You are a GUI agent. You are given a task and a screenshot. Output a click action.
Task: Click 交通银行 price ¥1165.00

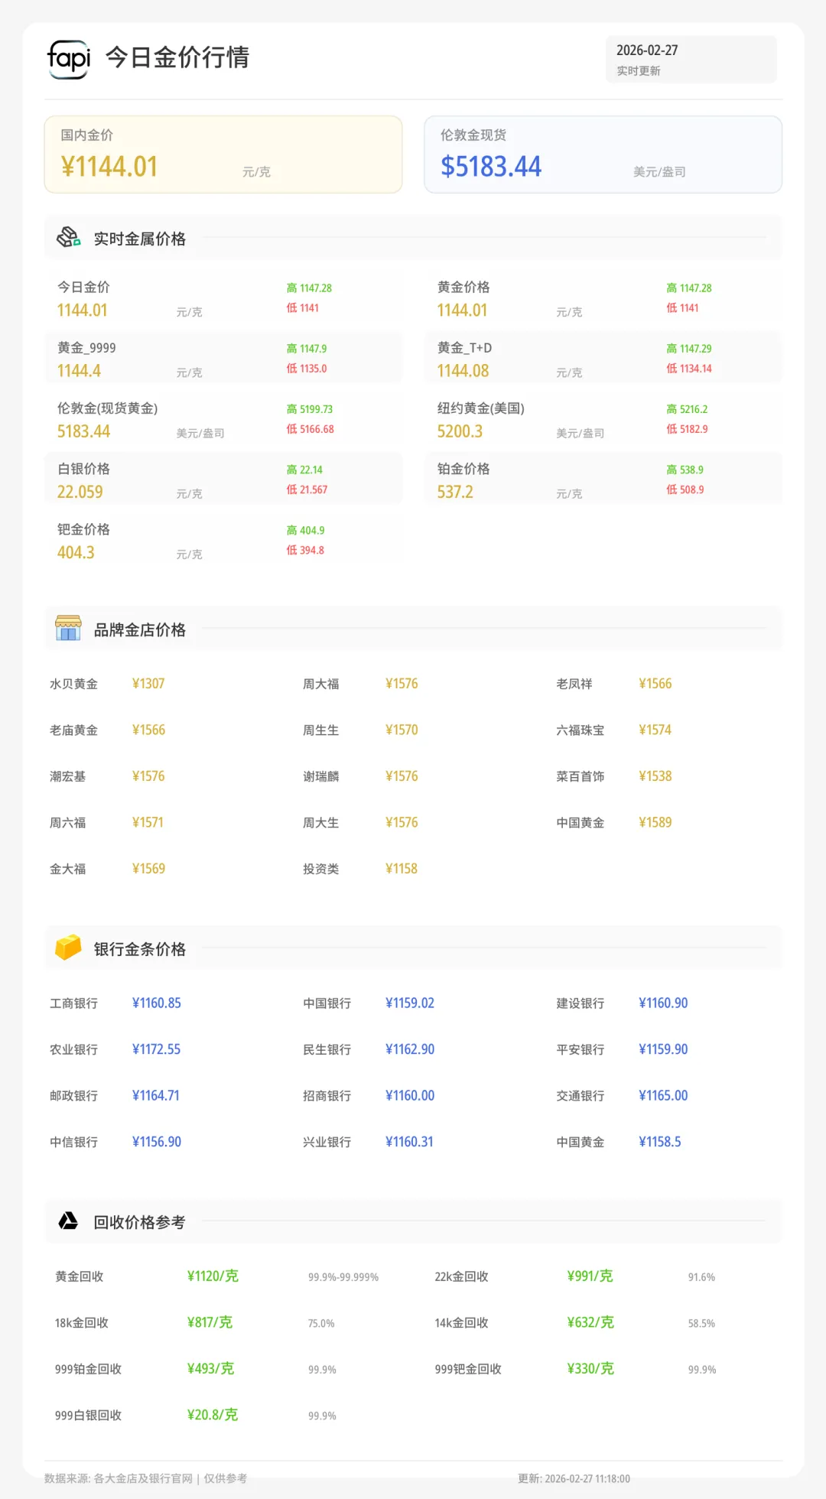pyautogui.click(x=663, y=1095)
